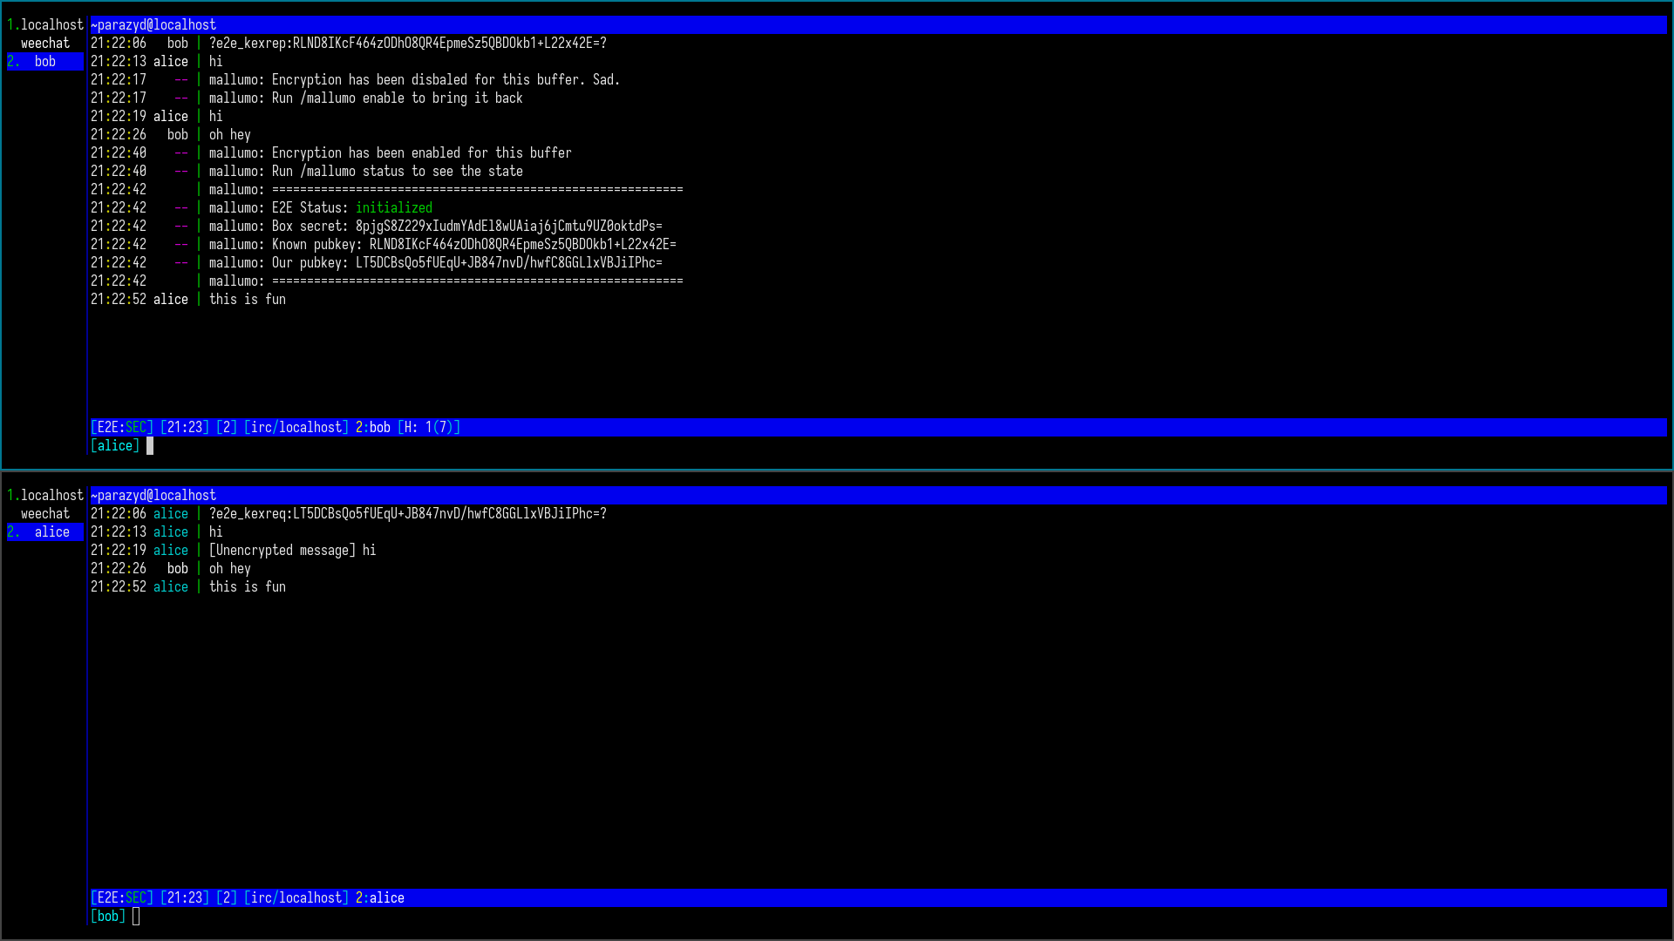
Task: Click weechat core buffer in bottom pane
Action: [44, 514]
